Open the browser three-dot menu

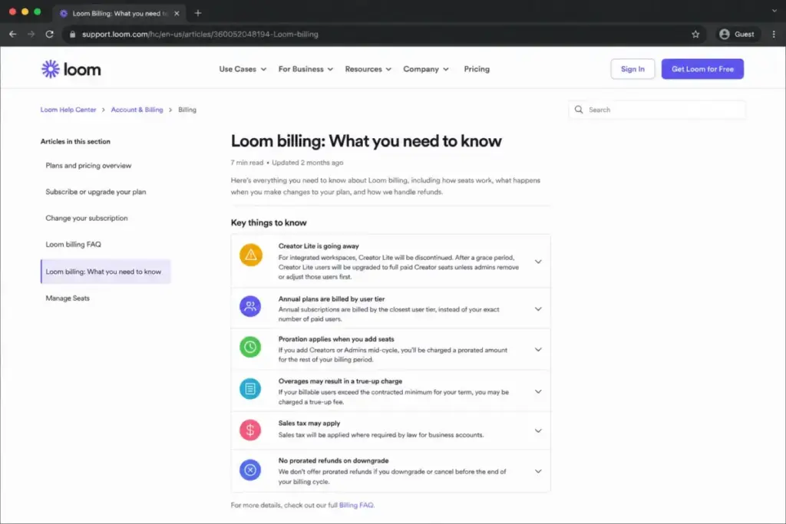coord(774,34)
